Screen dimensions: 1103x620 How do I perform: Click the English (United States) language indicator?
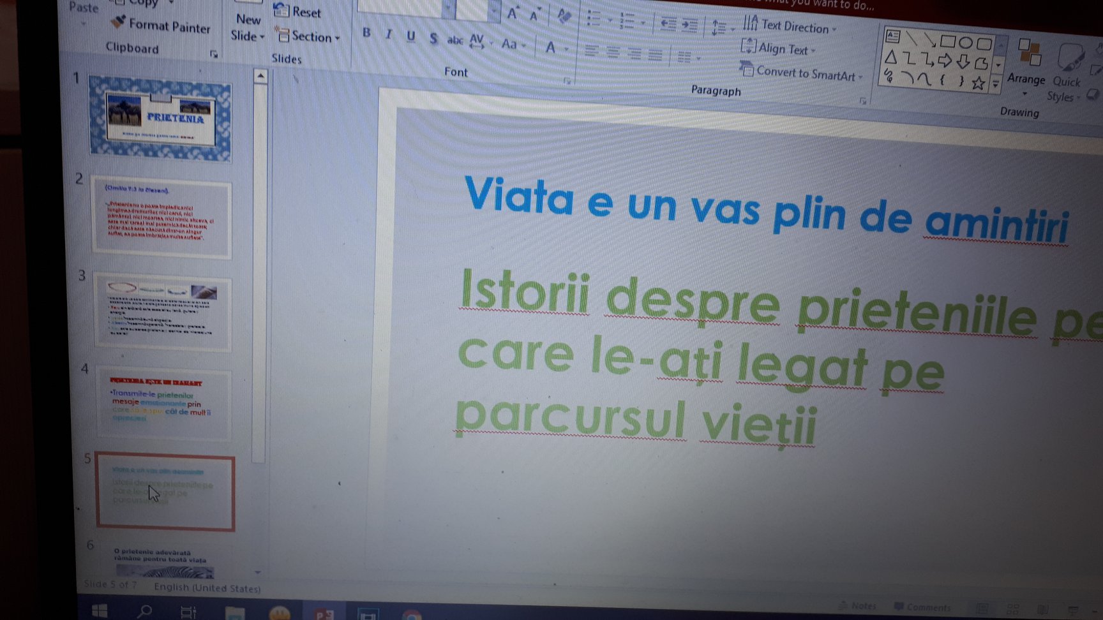click(207, 587)
